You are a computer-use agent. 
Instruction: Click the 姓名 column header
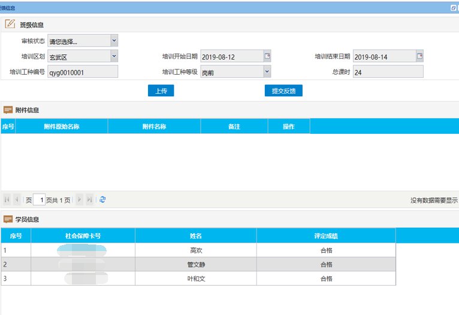(195, 236)
